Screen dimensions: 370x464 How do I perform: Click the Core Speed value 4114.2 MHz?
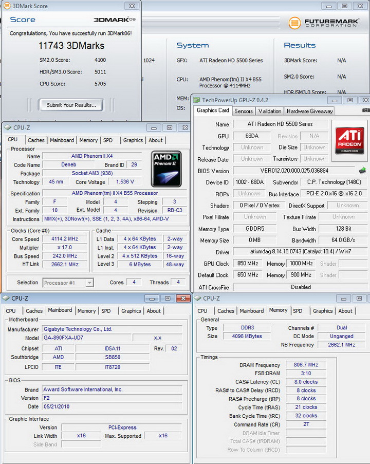pyautogui.click(x=65, y=239)
